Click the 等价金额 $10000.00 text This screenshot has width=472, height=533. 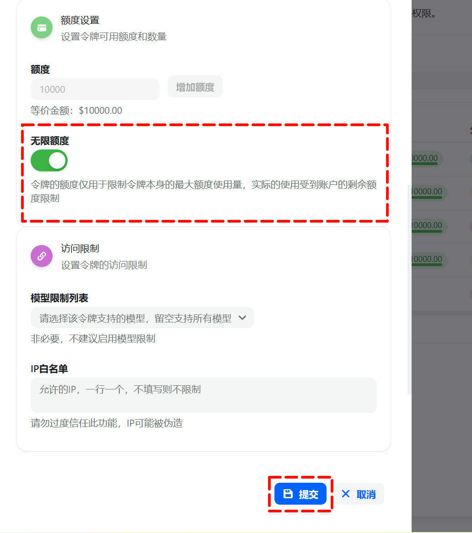pyautogui.click(x=76, y=111)
